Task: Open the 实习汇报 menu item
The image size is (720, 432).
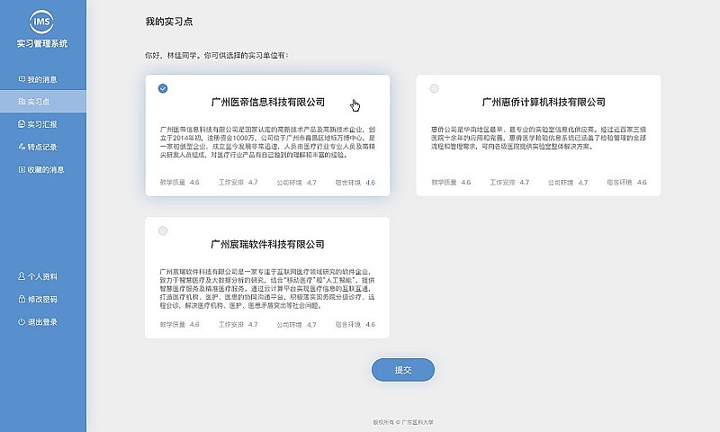Action: click(x=42, y=124)
